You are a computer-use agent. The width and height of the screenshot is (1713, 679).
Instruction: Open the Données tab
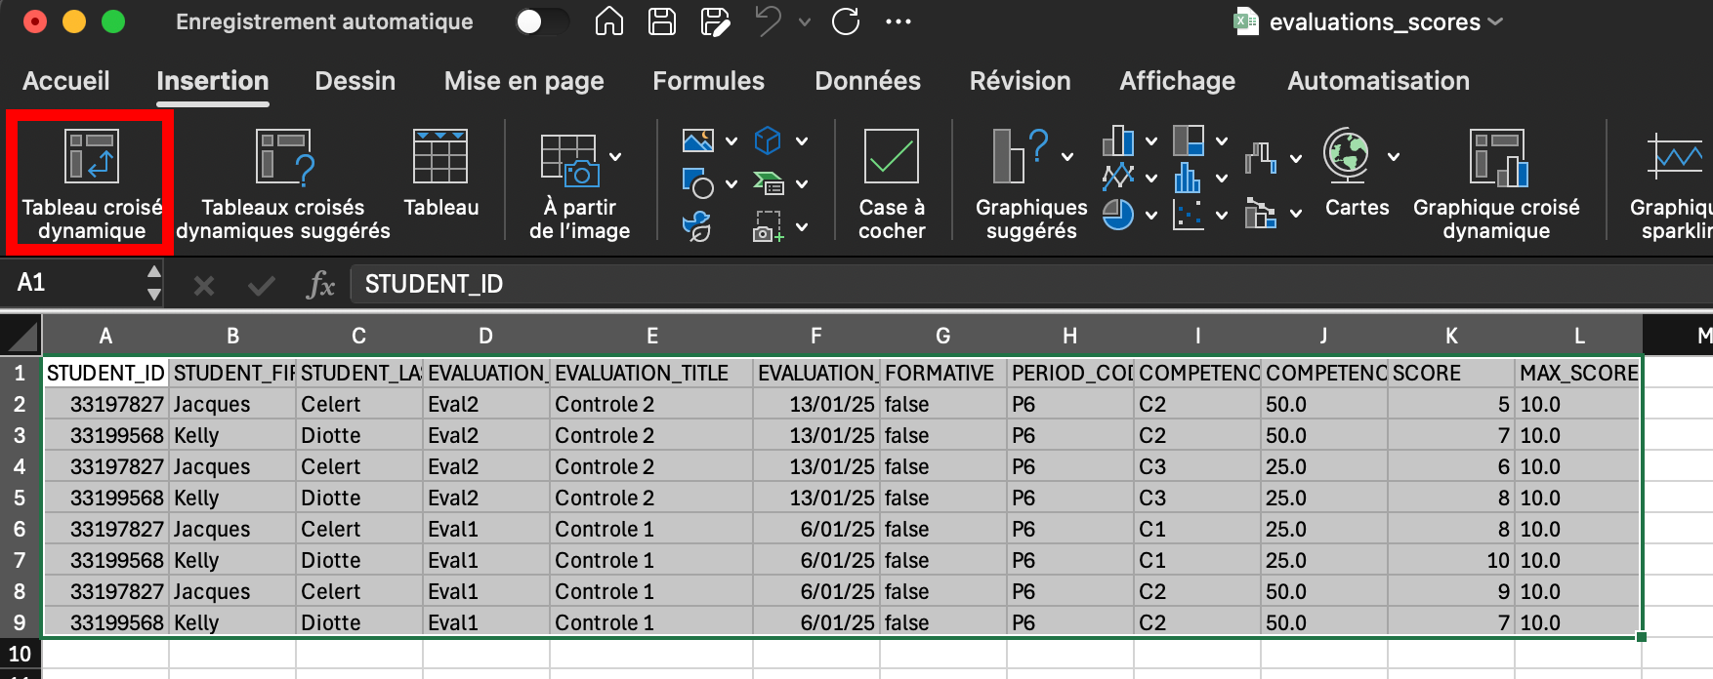pos(867,81)
